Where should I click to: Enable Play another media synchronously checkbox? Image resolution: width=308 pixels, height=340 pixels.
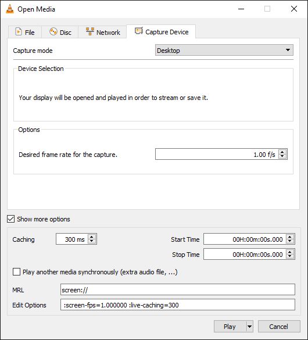pos(16,271)
